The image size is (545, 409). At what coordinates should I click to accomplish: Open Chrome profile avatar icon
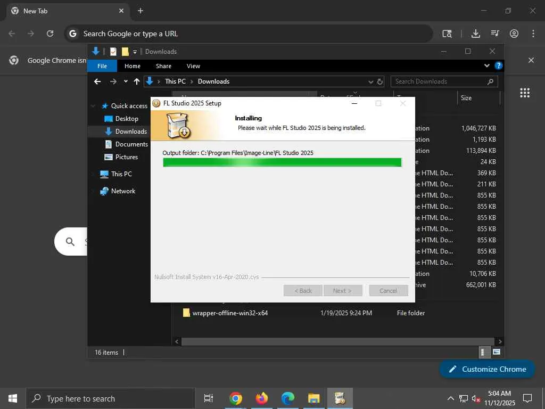coord(514,34)
